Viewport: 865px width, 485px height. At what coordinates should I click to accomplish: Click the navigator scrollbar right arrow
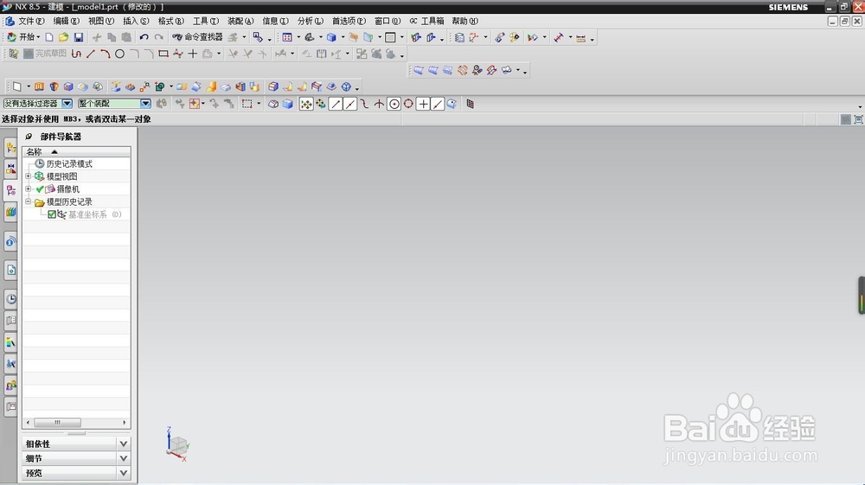[x=124, y=422]
